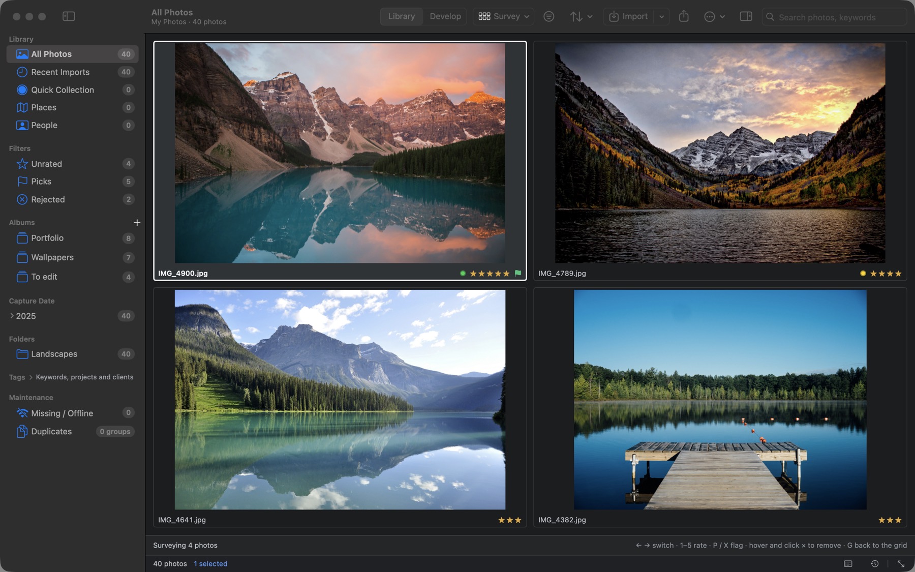This screenshot has height=572, width=915.
Task: Toggle the sidebar visibility icon
Action: tap(69, 16)
